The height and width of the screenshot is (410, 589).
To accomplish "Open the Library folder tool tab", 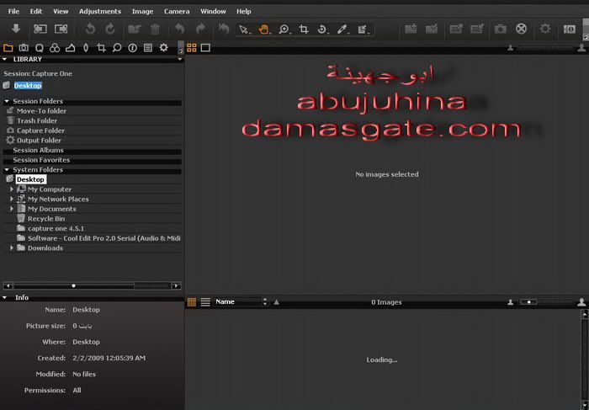I will [x=8, y=48].
